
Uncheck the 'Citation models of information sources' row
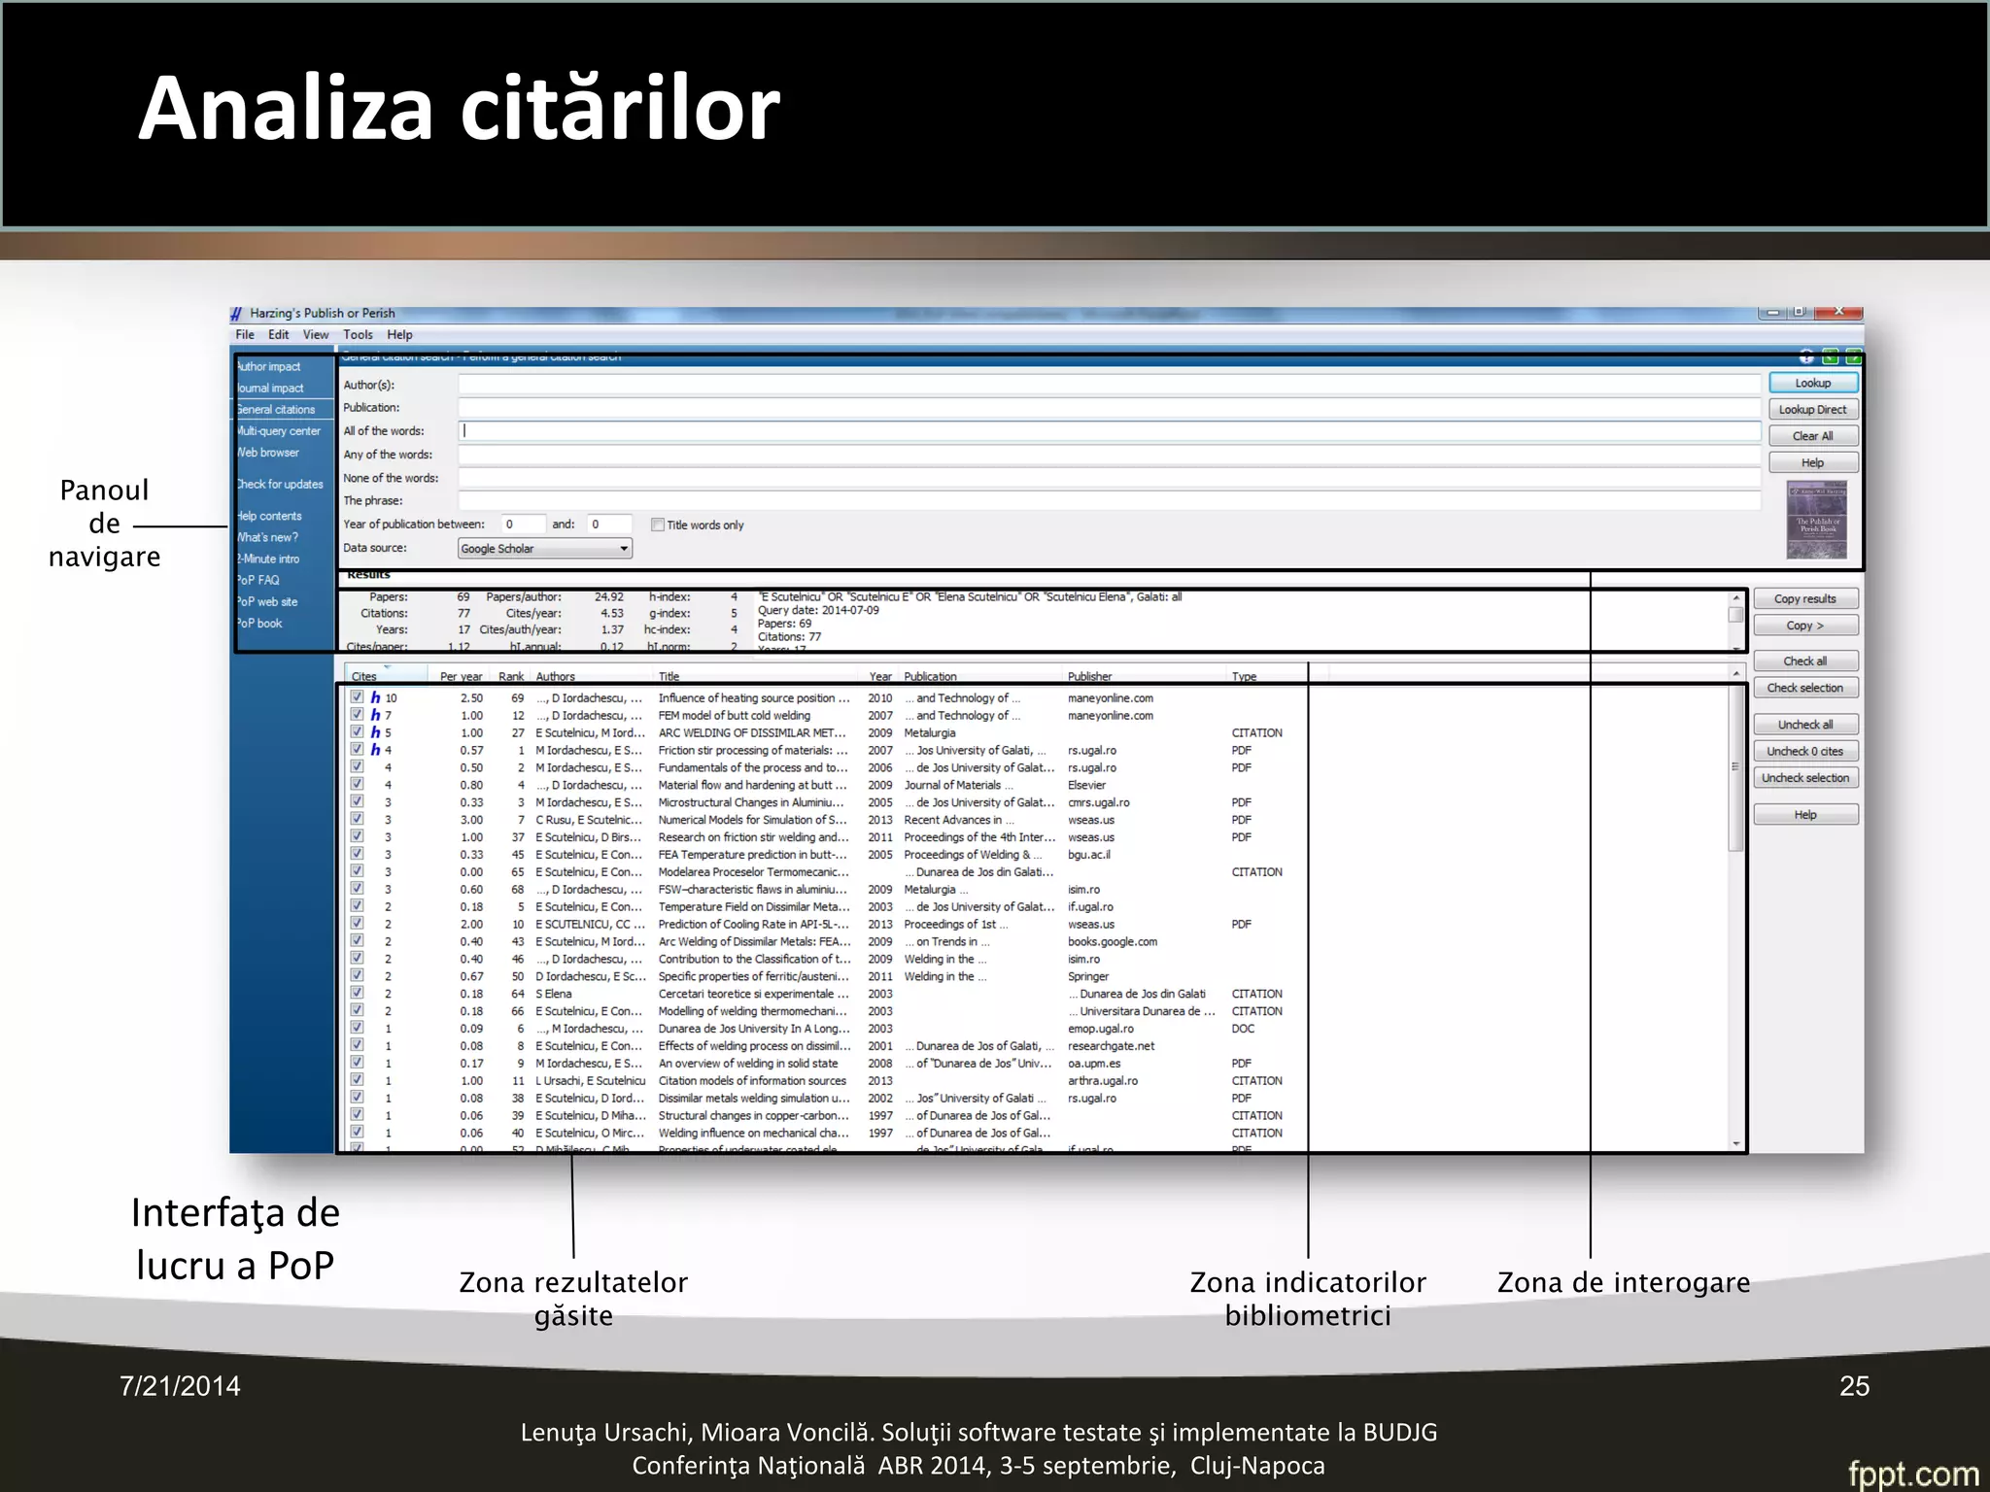click(357, 1080)
